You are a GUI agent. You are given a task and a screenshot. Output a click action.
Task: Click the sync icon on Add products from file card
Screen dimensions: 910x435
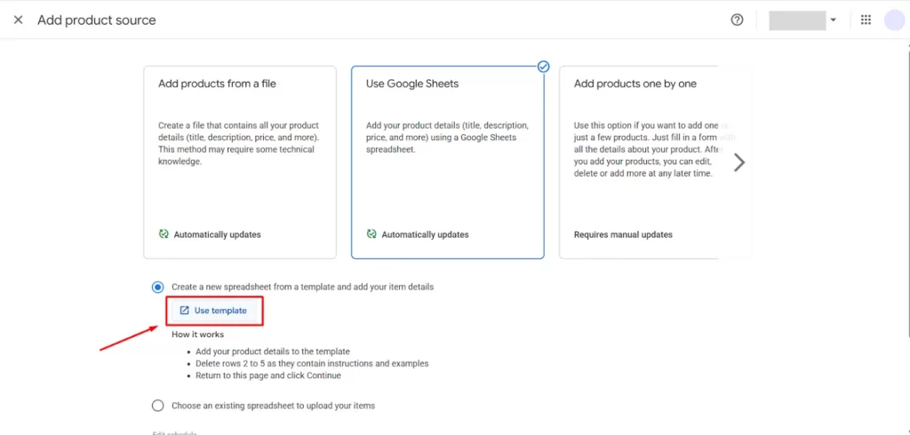pyautogui.click(x=164, y=234)
